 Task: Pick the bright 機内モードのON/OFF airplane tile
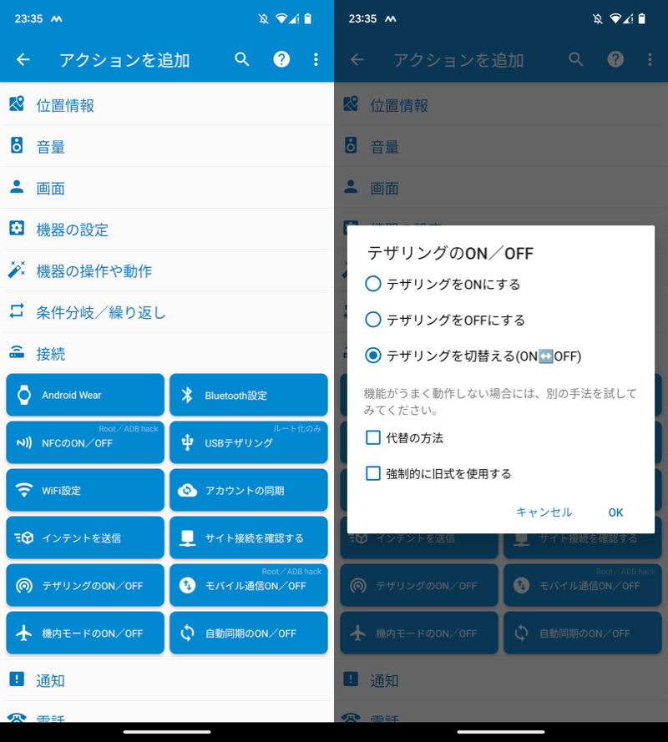(85, 633)
